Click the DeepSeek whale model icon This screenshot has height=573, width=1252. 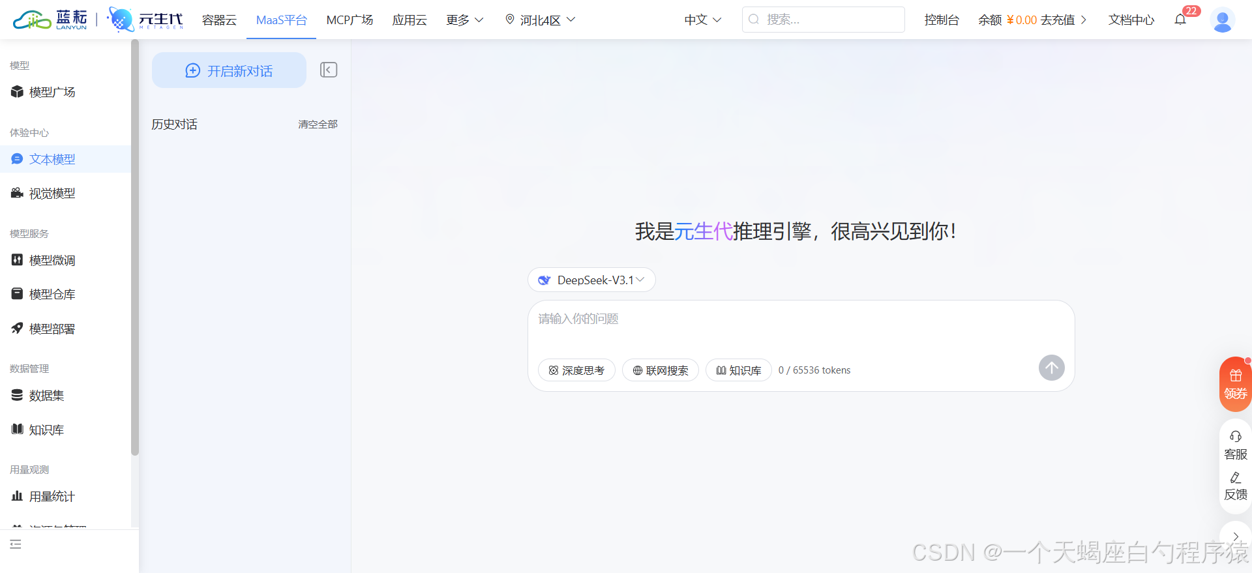point(544,280)
